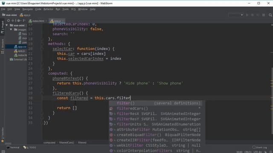Open the Tools menu
The width and height of the screenshot is (273, 153).
click(x=65, y=9)
